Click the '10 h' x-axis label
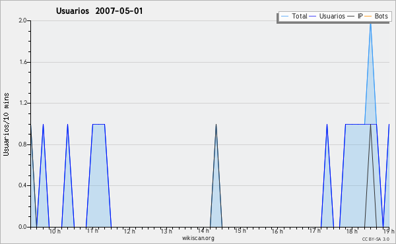The width and height of the screenshot is (396, 244). pos(55,231)
